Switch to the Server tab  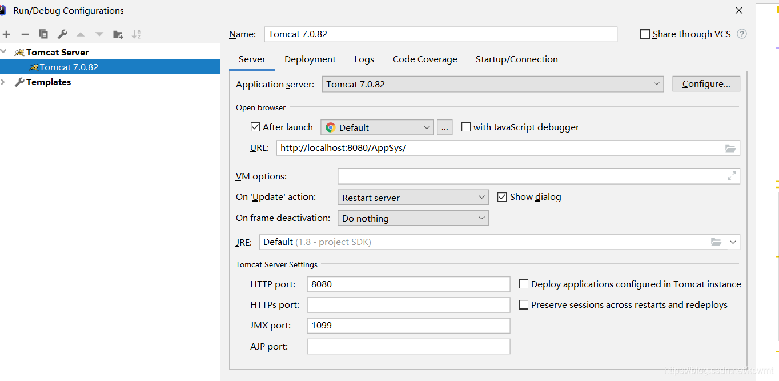(252, 59)
